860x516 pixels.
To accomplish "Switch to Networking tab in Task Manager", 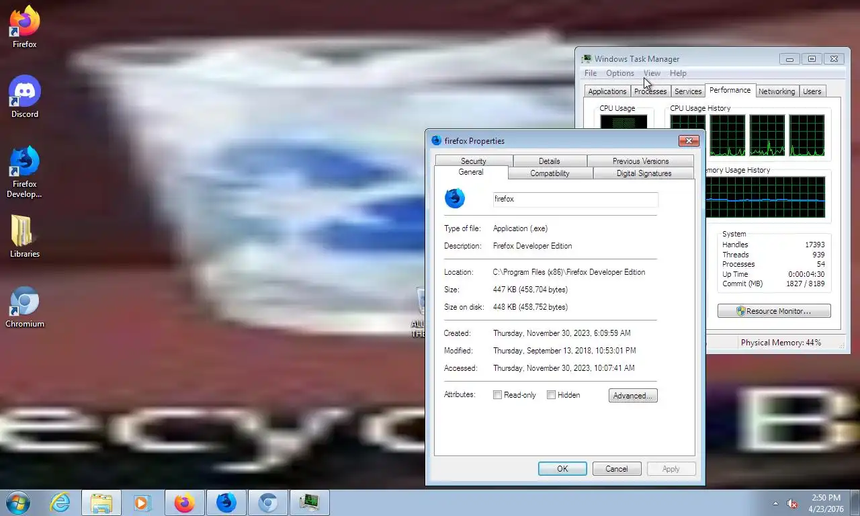I will 777,91.
